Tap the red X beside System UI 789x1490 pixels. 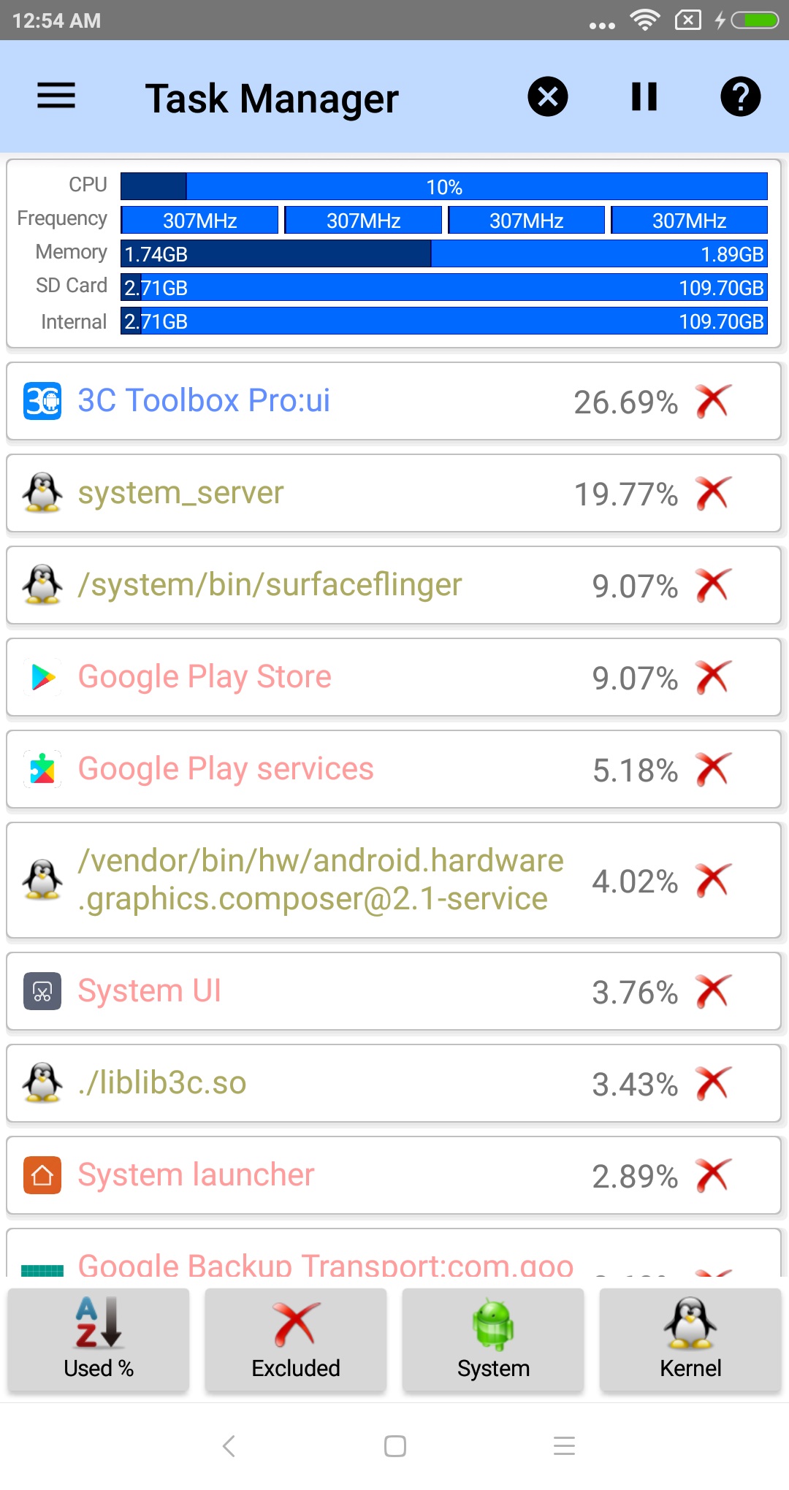(713, 991)
